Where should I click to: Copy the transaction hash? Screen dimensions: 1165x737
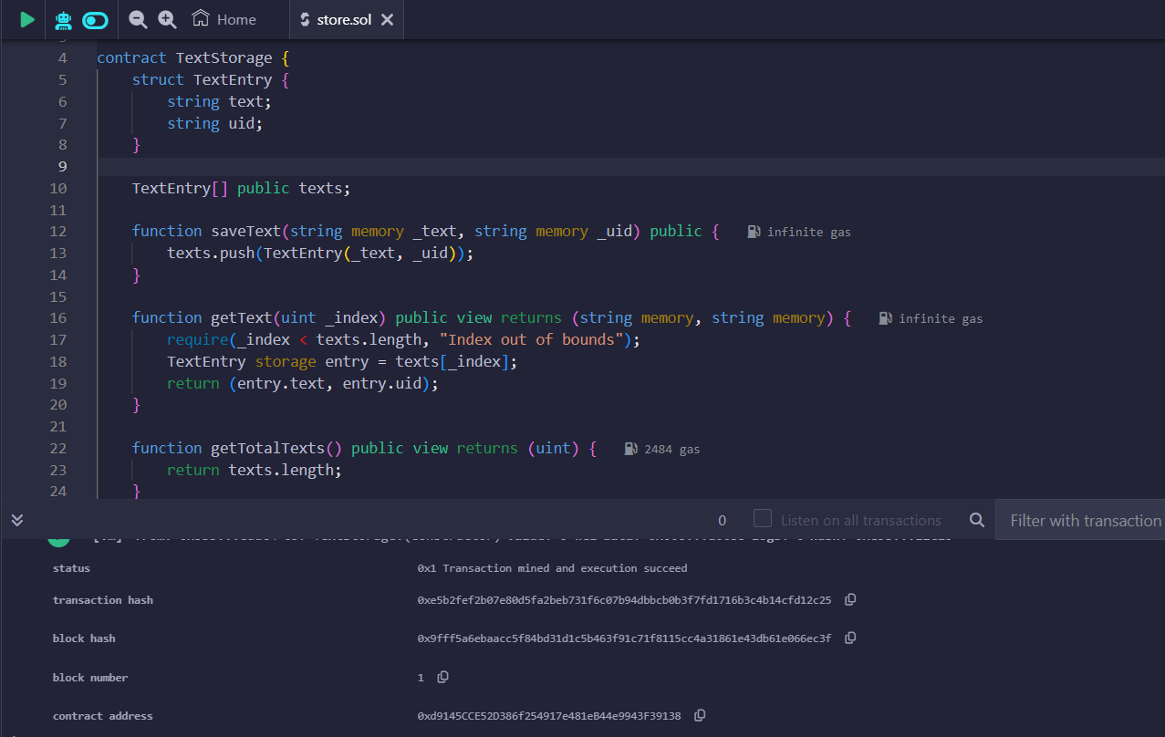(850, 600)
